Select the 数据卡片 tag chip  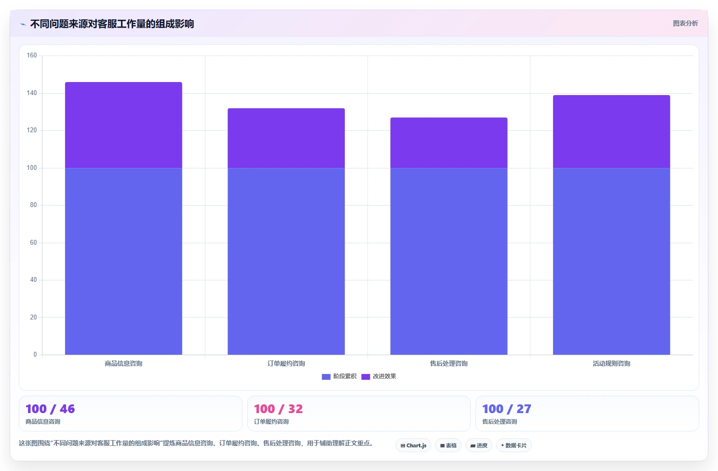pyautogui.click(x=514, y=445)
